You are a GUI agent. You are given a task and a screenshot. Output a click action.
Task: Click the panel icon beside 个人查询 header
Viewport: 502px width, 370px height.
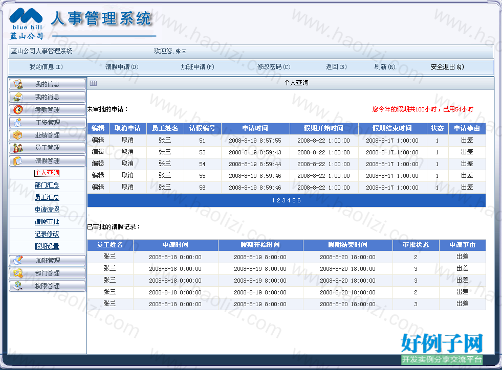[x=94, y=83]
